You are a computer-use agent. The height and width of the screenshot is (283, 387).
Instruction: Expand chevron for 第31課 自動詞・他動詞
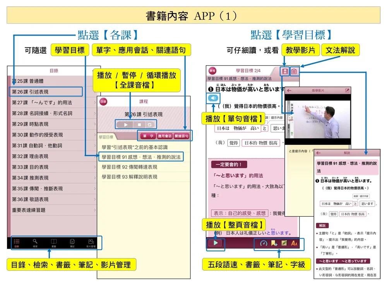coord(95,146)
